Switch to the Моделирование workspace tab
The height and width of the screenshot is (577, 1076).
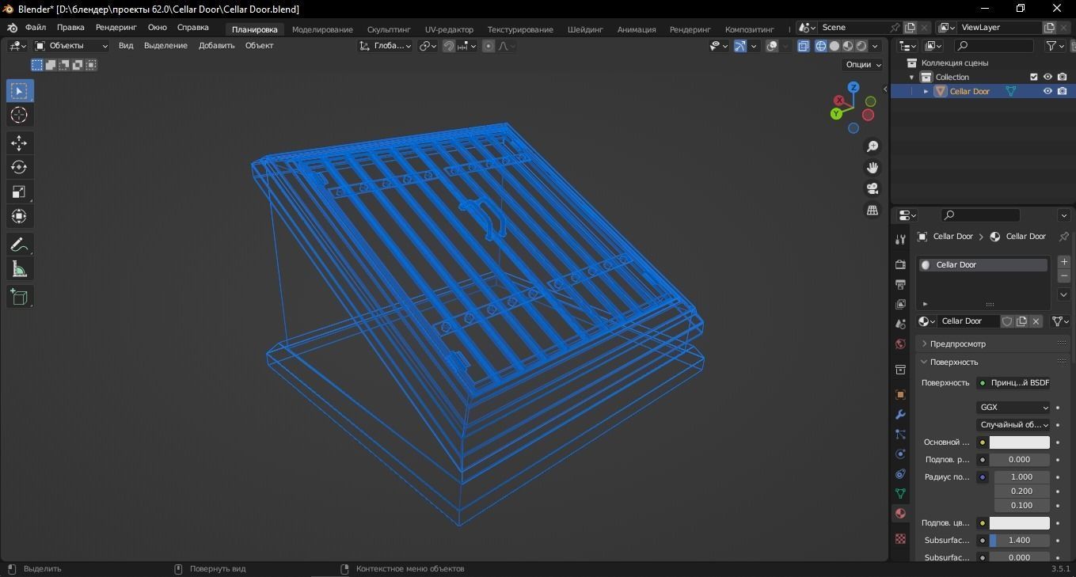coord(322,29)
